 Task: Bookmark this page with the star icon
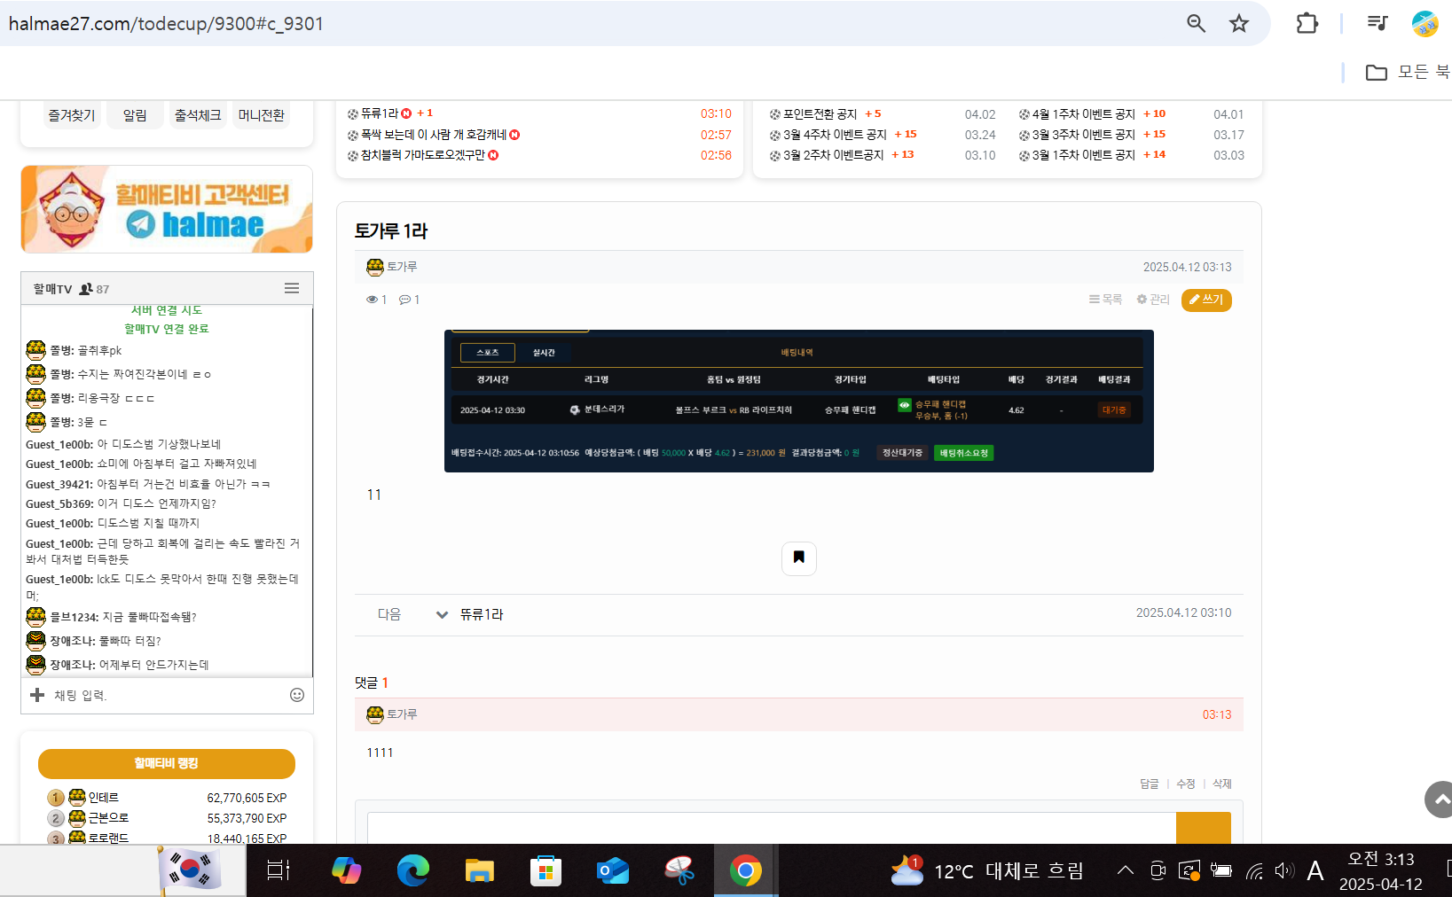(1239, 24)
